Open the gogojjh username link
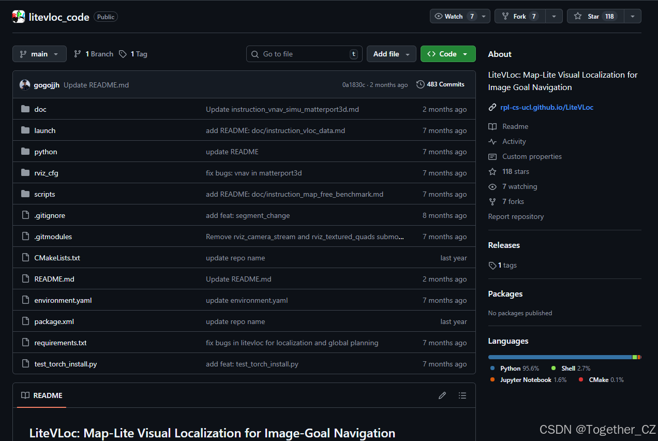Screen dimensions: 658x441 tap(47, 85)
